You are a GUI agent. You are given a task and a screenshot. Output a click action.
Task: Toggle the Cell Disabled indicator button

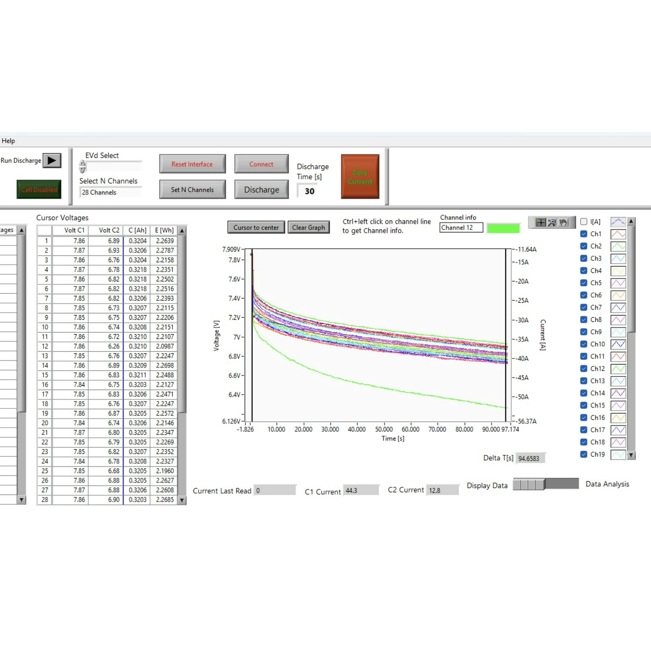(39, 189)
